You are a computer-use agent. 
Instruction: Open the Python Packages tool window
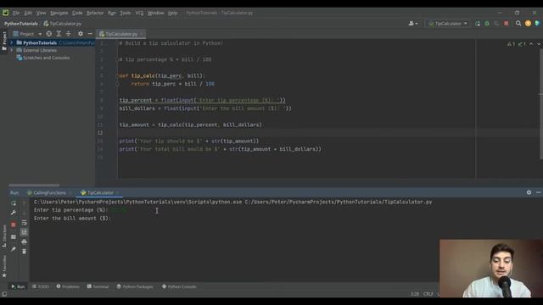[x=135, y=286]
